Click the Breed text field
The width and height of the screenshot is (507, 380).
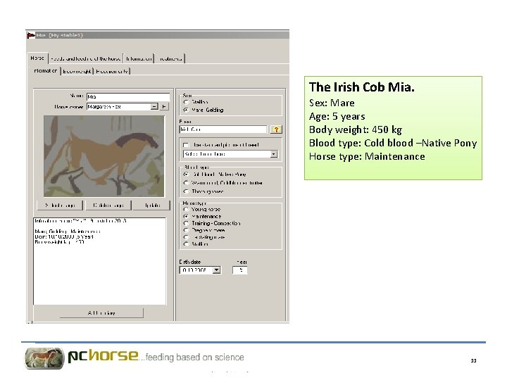[x=223, y=129]
